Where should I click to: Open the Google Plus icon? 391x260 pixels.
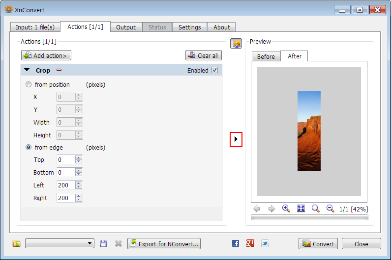[250, 243]
